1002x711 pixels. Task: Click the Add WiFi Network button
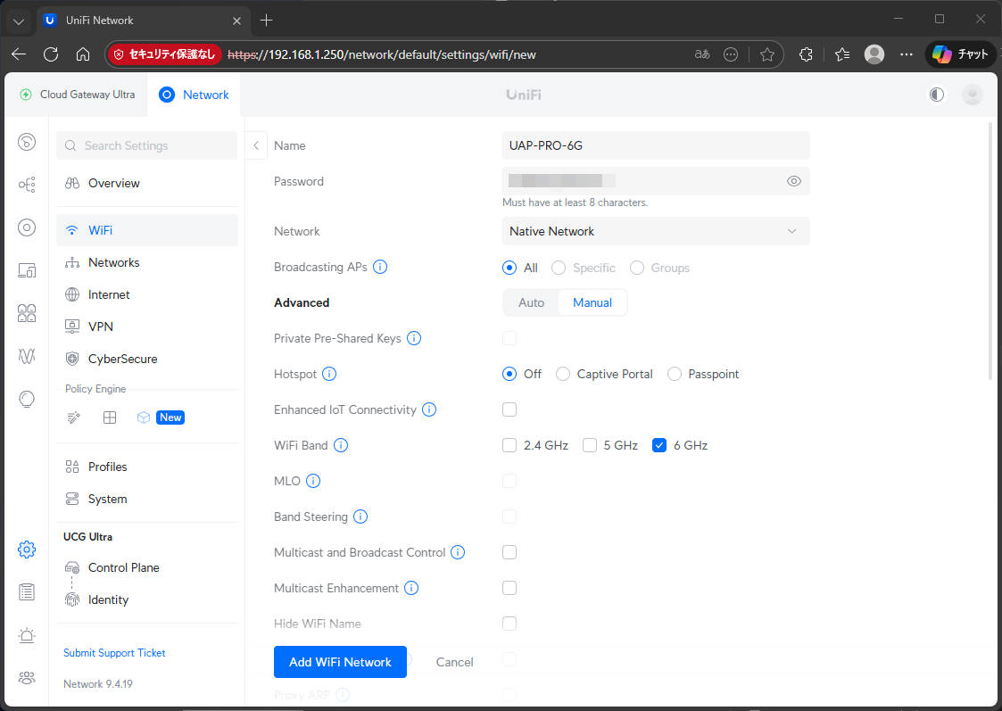pos(340,662)
